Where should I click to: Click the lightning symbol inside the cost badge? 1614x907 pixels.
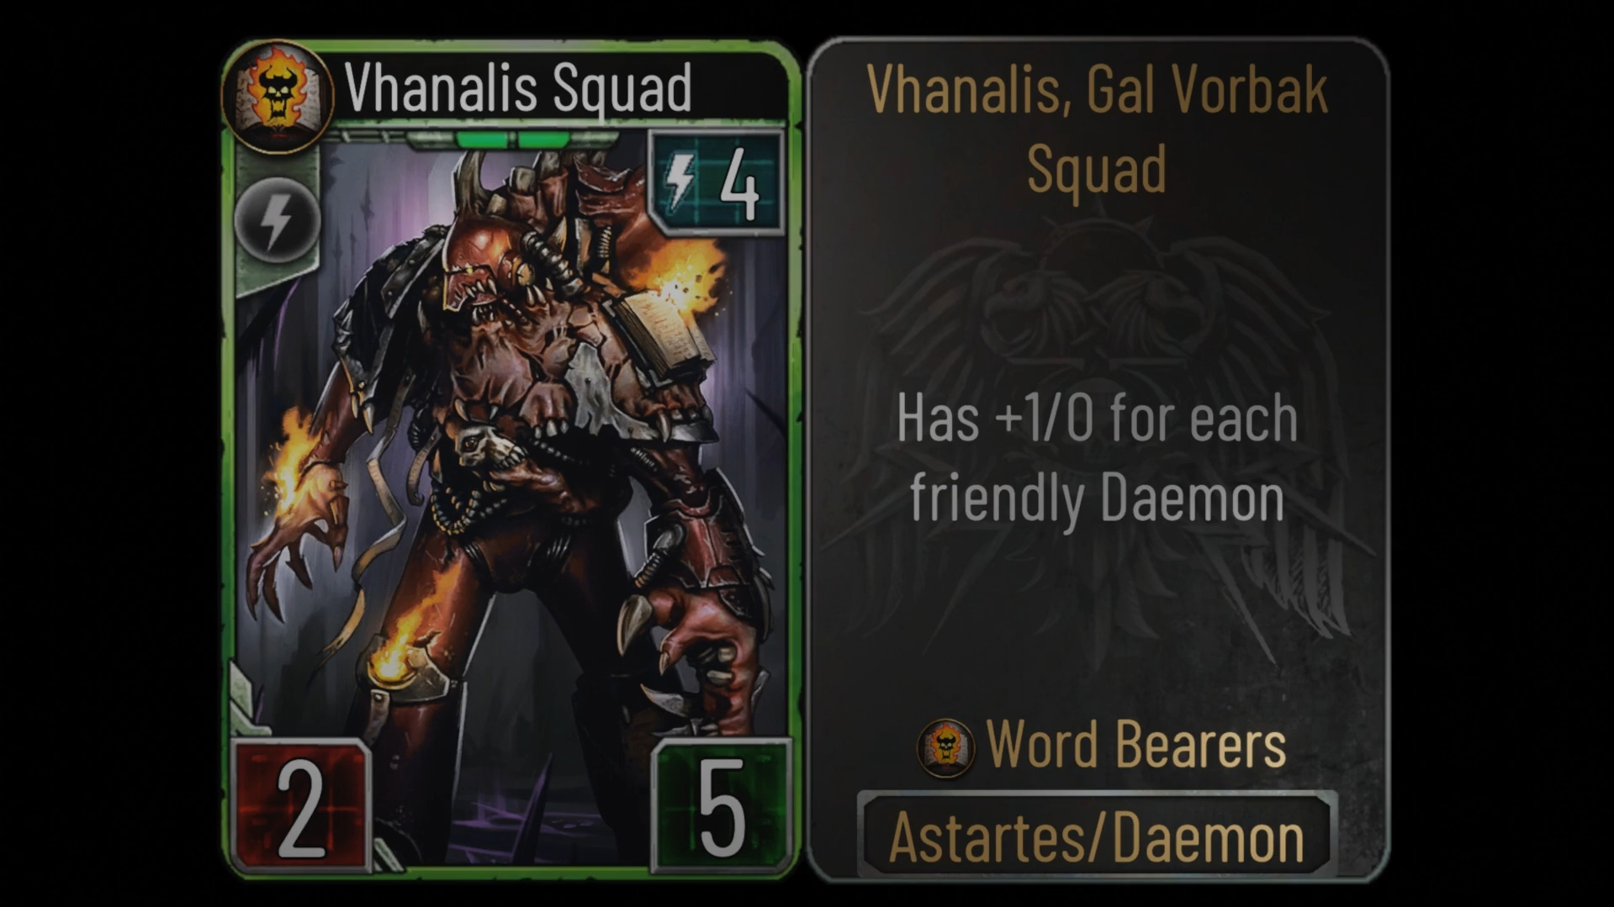click(x=681, y=182)
